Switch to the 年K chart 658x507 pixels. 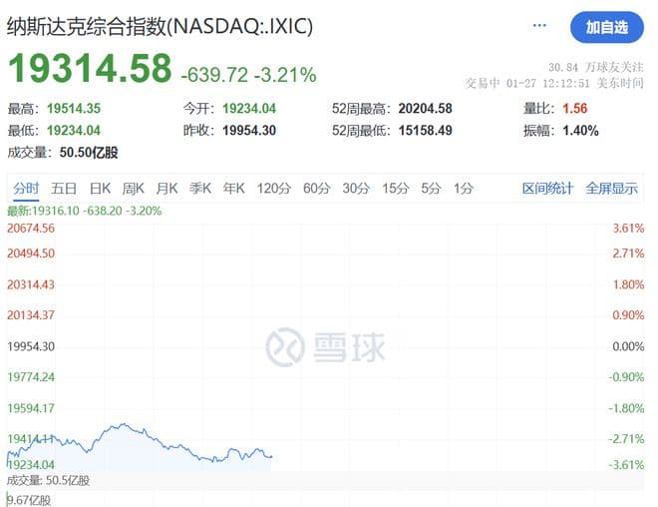[x=234, y=188]
